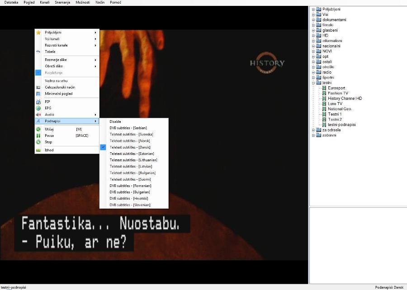Select Disable to turn off subtitles
The height and width of the screenshot is (290, 407).
click(115, 122)
